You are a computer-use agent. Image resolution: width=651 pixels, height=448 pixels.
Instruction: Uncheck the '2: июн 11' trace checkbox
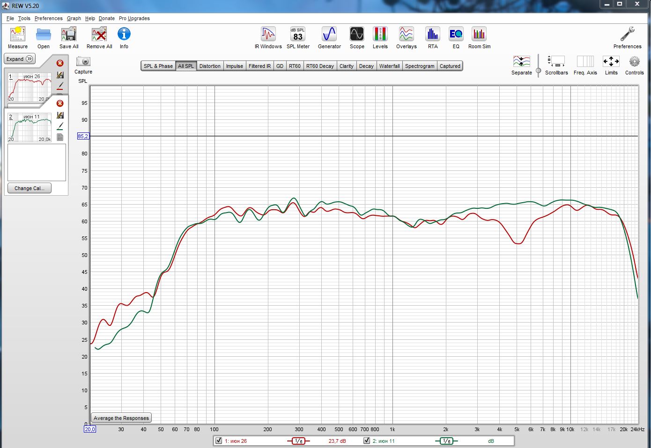pos(367,441)
